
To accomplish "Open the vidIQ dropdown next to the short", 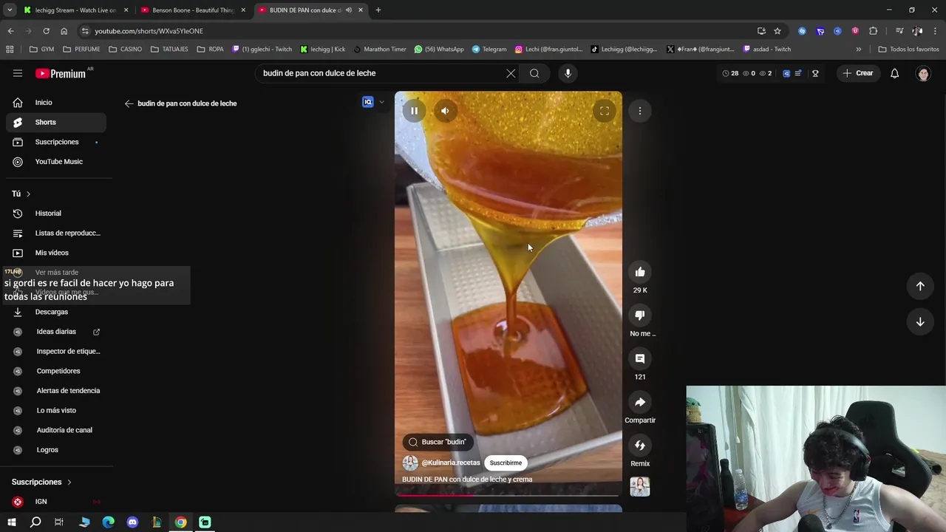I will [381, 102].
